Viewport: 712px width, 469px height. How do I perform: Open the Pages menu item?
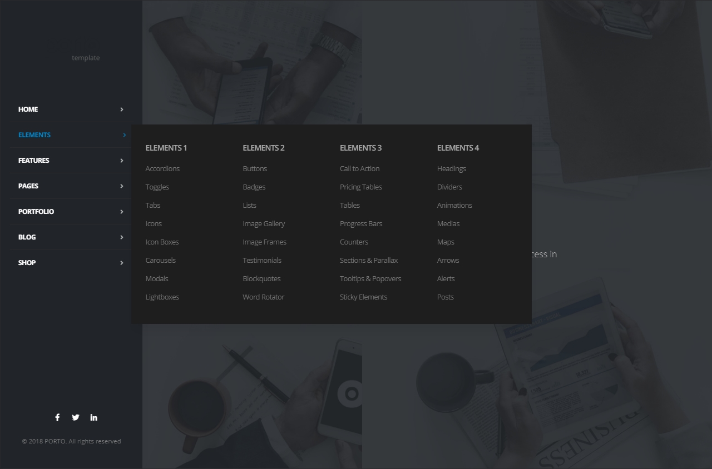tap(28, 186)
